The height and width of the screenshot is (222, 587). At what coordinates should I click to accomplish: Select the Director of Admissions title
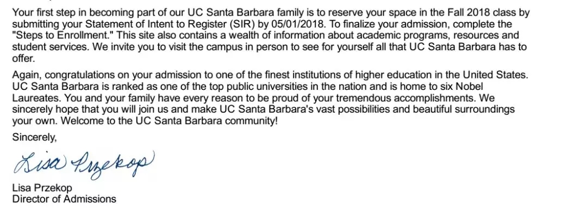(x=64, y=199)
